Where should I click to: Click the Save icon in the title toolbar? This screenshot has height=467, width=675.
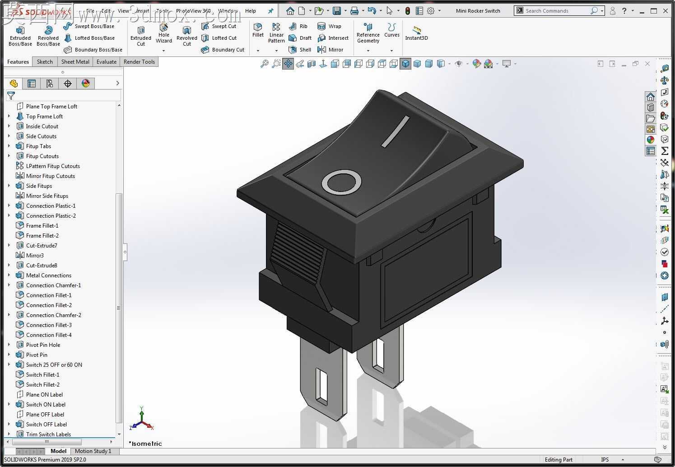pyautogui.click(x=336, y=10)
